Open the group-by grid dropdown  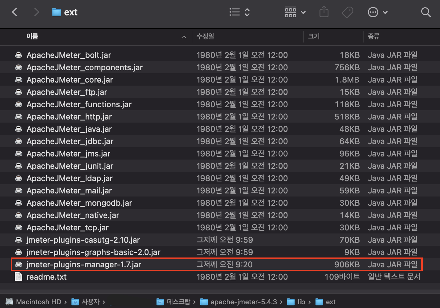(295, 12)
